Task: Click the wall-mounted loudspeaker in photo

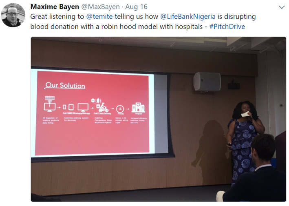Action: (x=207, y=82)
